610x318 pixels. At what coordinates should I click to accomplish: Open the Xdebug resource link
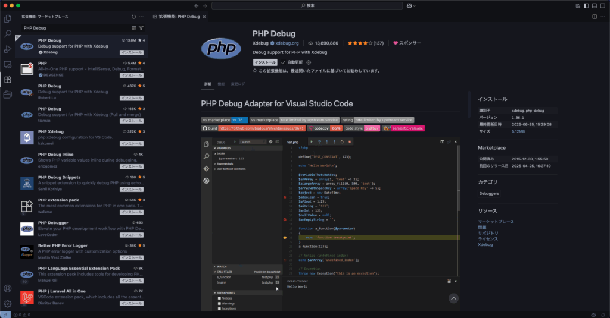tap(485, 245)
